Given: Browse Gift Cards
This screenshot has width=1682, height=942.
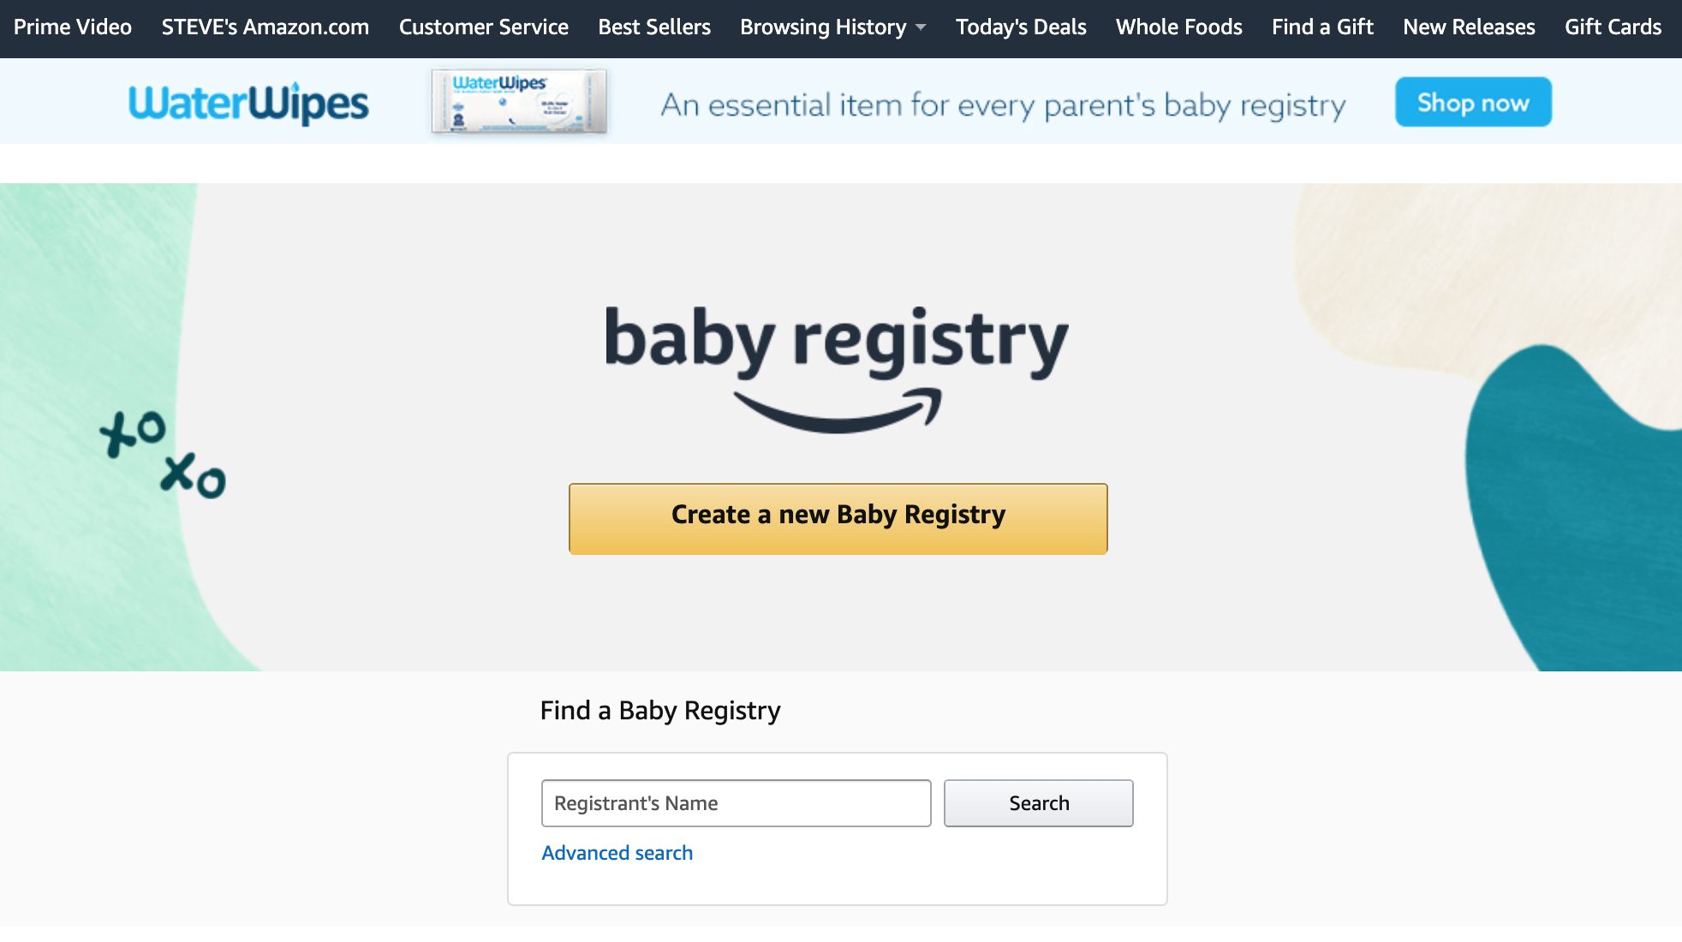Looking at the screenshot, I should [x=1613, y=27].
